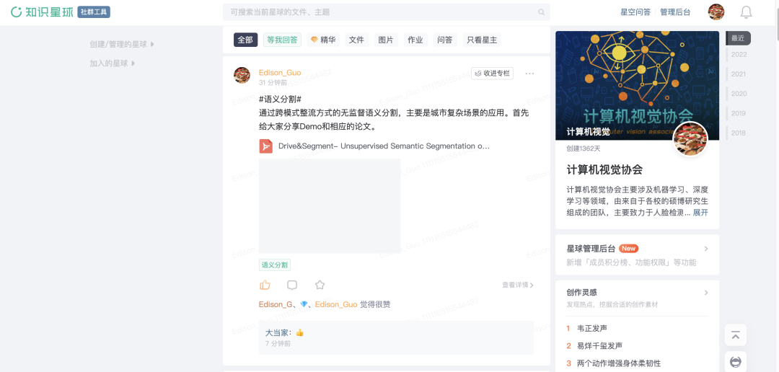Select the 精华 filter tab
The image size is (779, 372).
[x=323, y=40]
